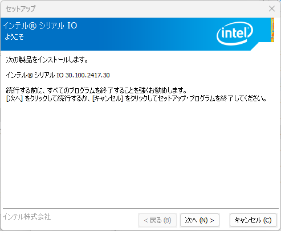The width and height of the screenshot is (281, 231).
Task: Click the greyed-out < 戻る (B) button
Action: tap(157, 220)
